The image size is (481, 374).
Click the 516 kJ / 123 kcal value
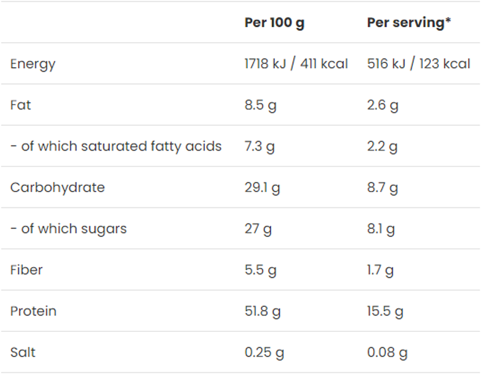click(418, 64)
